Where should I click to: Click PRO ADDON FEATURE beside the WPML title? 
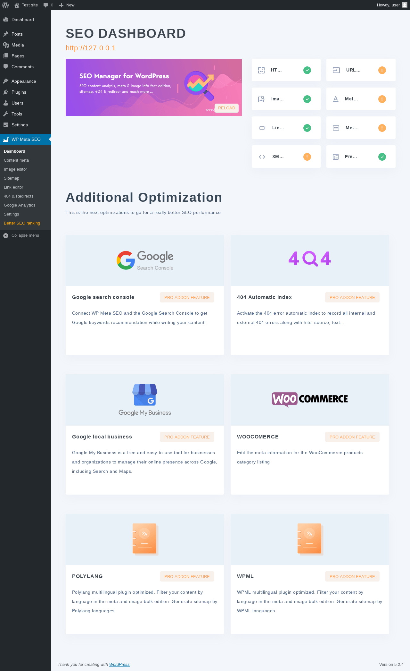(352, 576)
